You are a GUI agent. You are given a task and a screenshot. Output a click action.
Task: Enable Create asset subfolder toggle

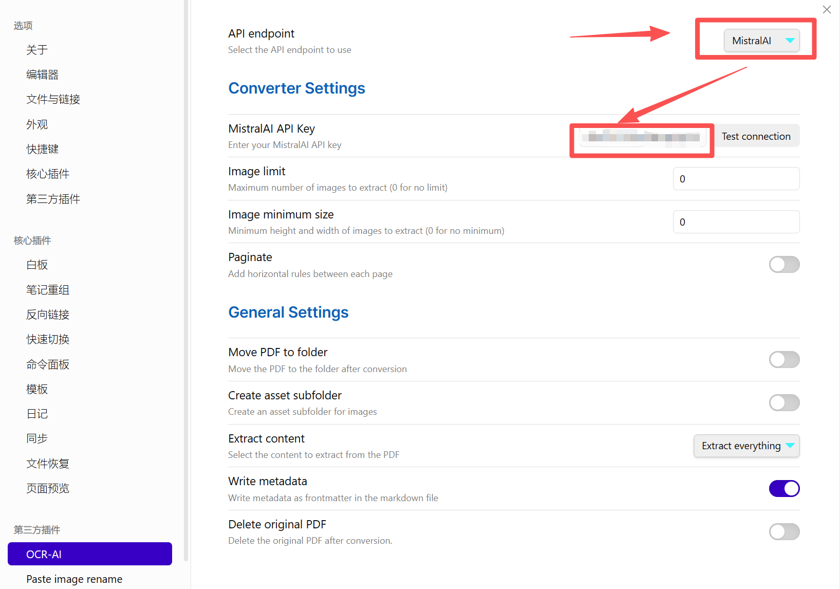pos(784,403)
